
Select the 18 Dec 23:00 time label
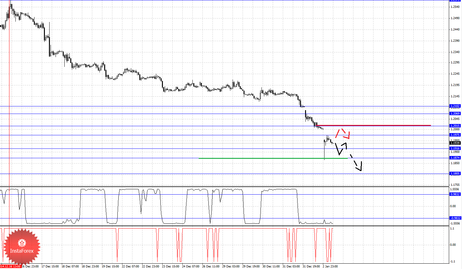tap(90, 266)
